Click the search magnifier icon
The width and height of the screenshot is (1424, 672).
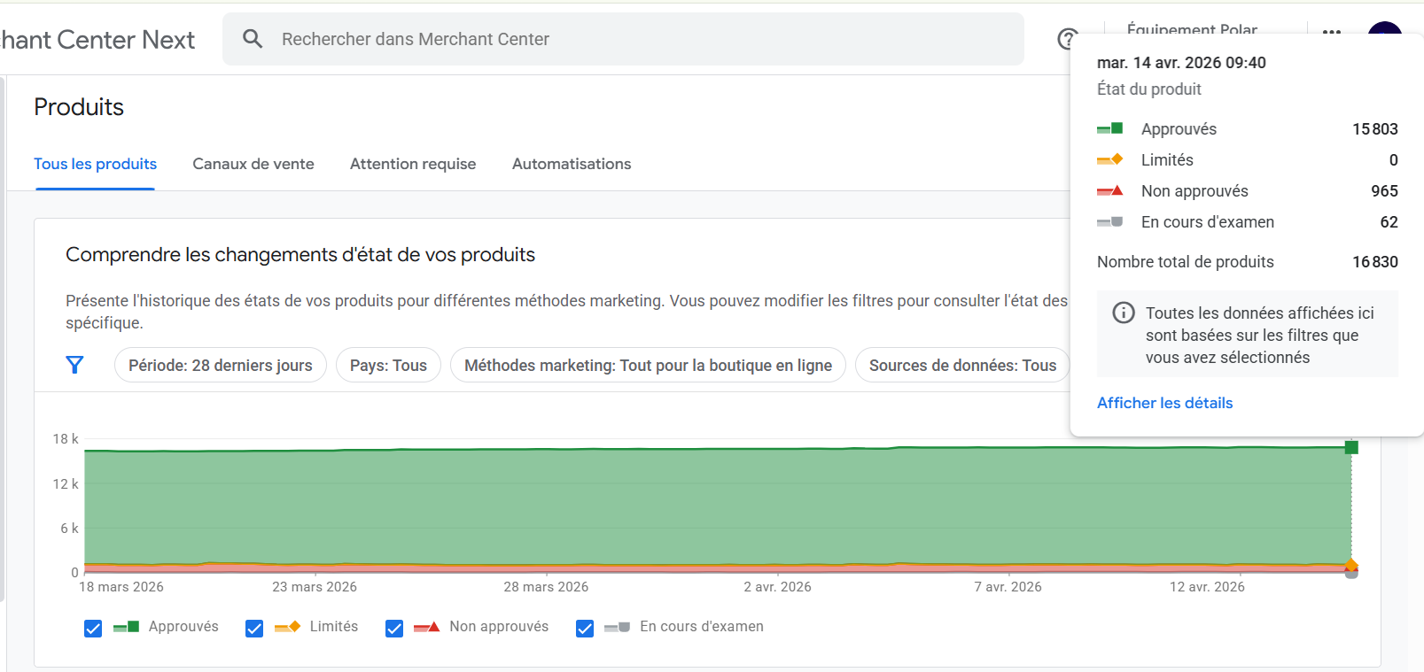point(253,39)
